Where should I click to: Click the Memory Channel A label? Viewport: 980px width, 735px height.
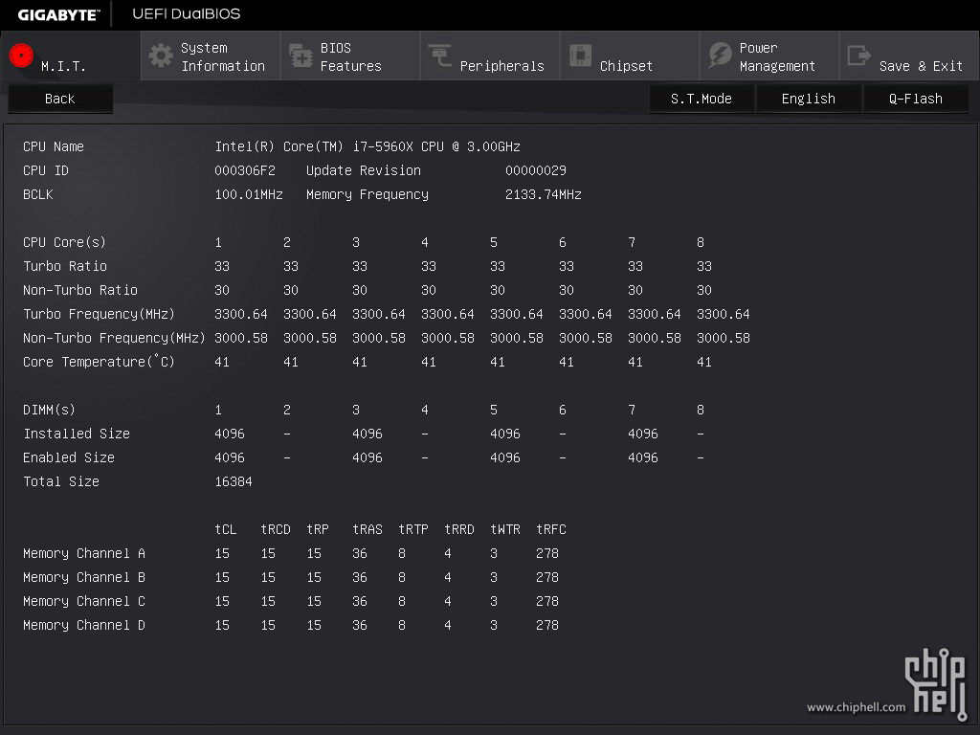click(x=84, y=554)
